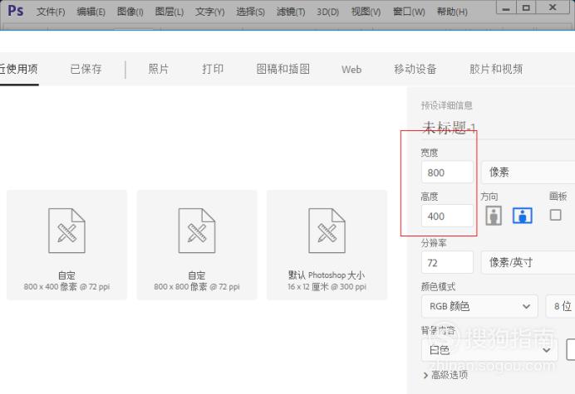The image size is (575, 394).
Task: Open the 帮助(H) menu
Action: click(x=452, y=12)
